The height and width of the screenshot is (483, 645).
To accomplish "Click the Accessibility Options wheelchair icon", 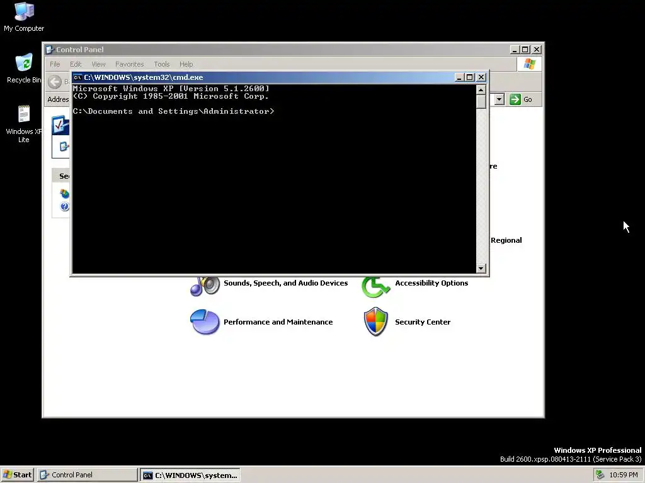I will (x=375, y=286).
